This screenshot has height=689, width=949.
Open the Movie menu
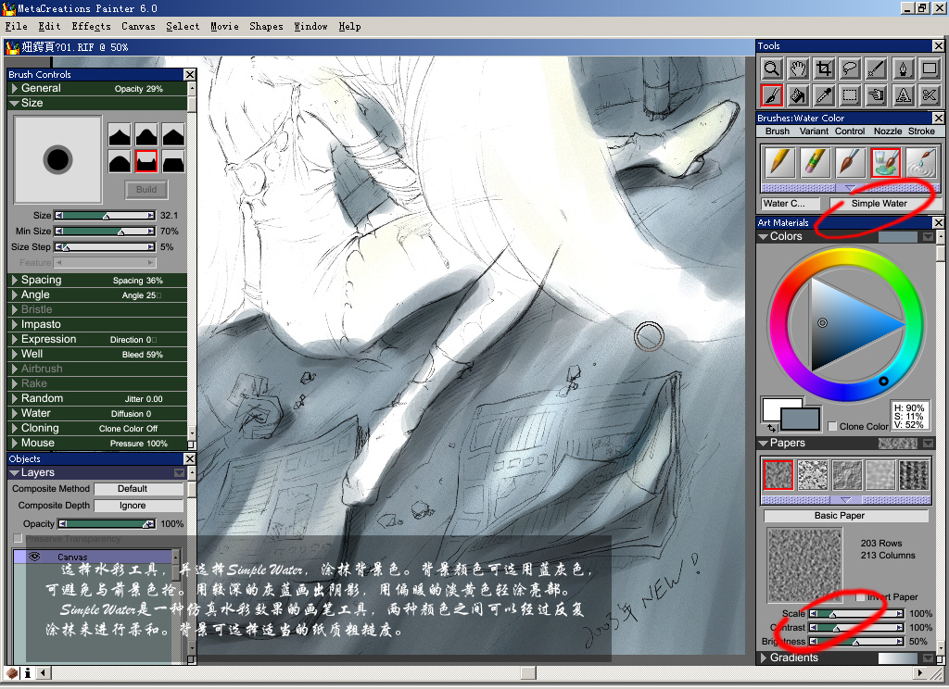tap(224, 27)
